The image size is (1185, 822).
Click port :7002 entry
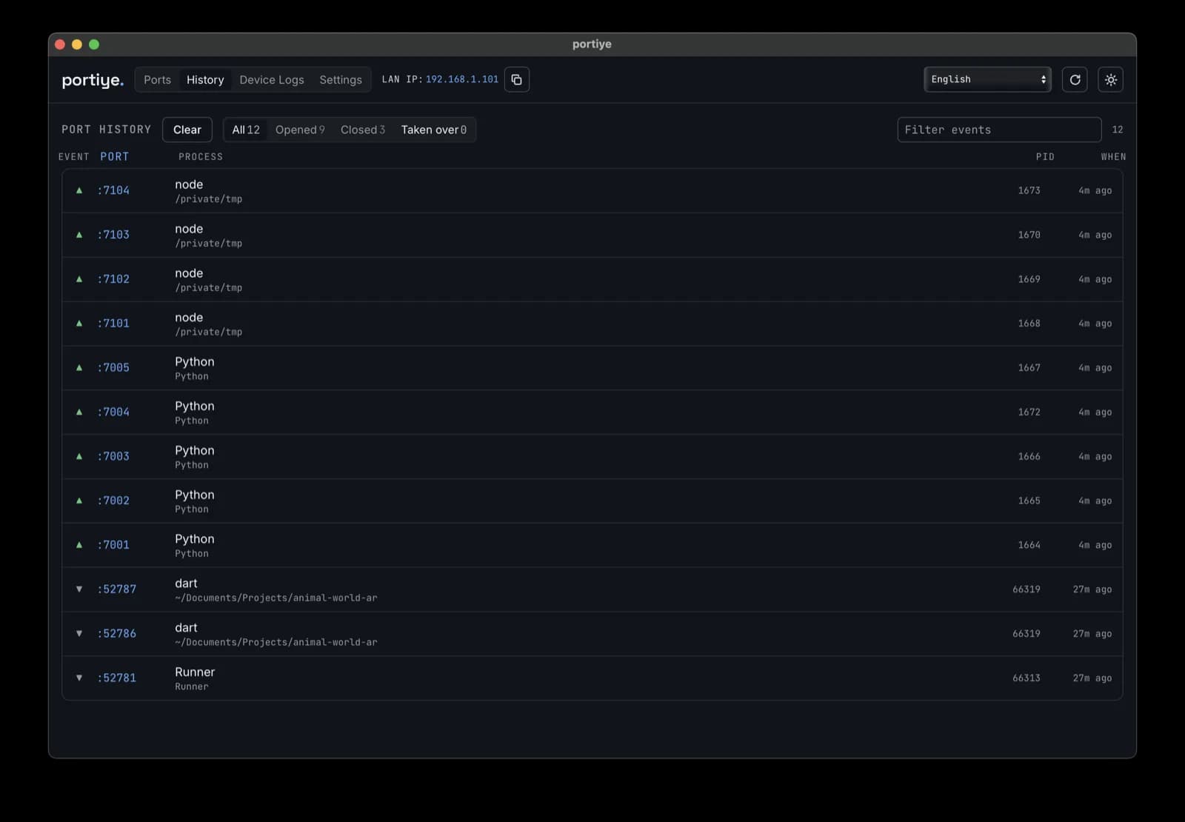tap(113, 501)
